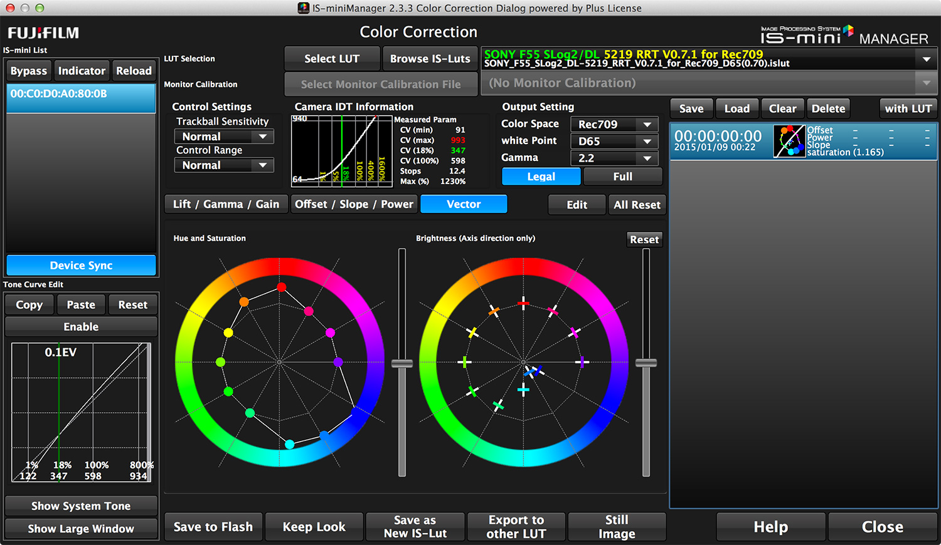
Task: Click the IS-mini Manager logo
Action: pyautogui.click(x=844, y=36)
